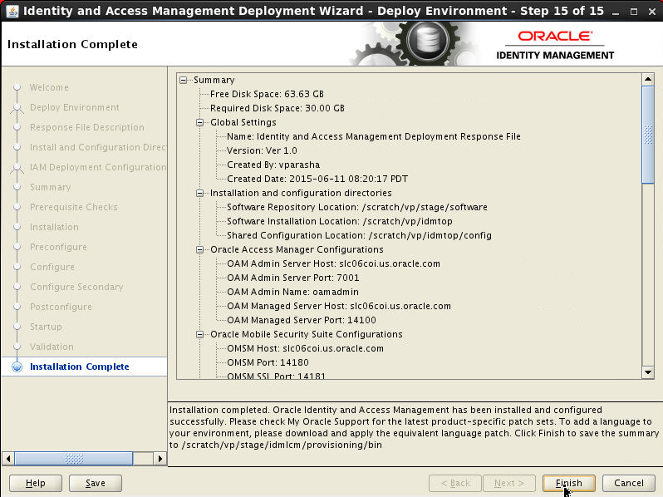Image resolution: width=663 pixels, height=497 pixels.
Task: Click the summary panel scroll-up arrow
Action: click(648, 79)
